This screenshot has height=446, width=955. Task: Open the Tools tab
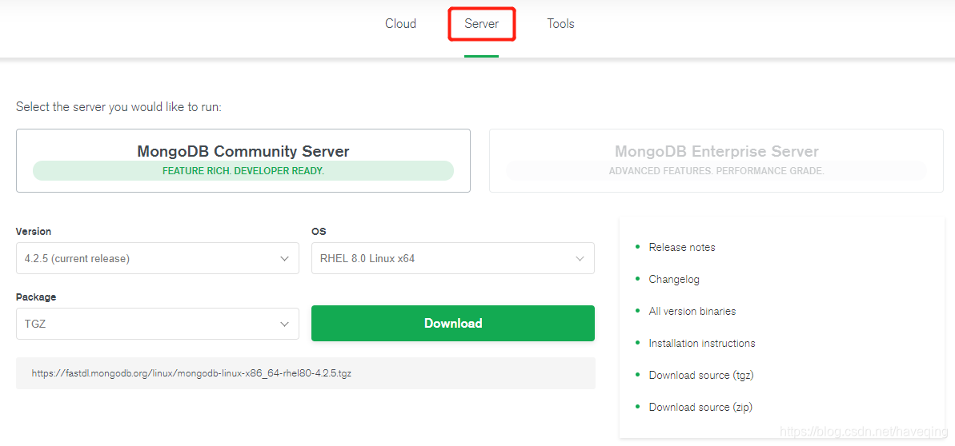pos(560,24)
